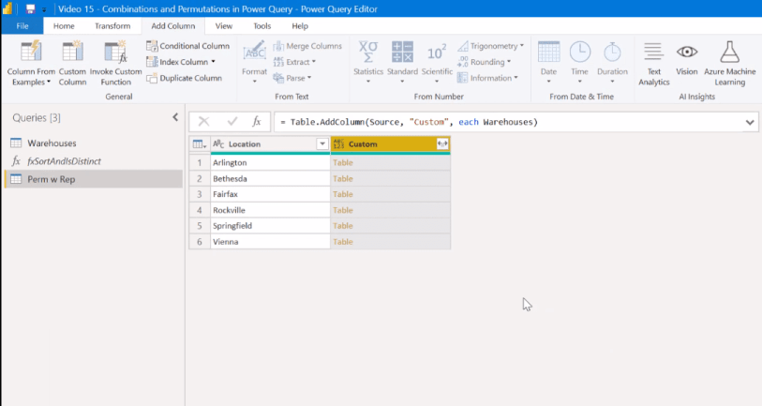Screen dimensions: 762x406
Task: Open Table link in Vienna row
Action: point(343,242)
